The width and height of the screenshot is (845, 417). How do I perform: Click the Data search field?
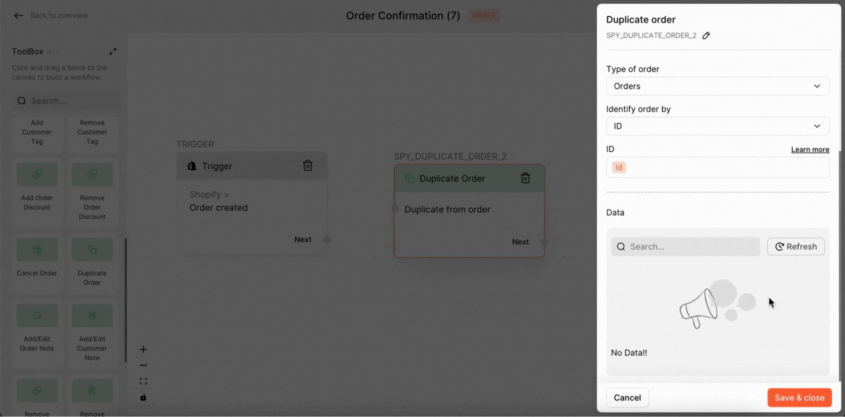coord(685,246)
